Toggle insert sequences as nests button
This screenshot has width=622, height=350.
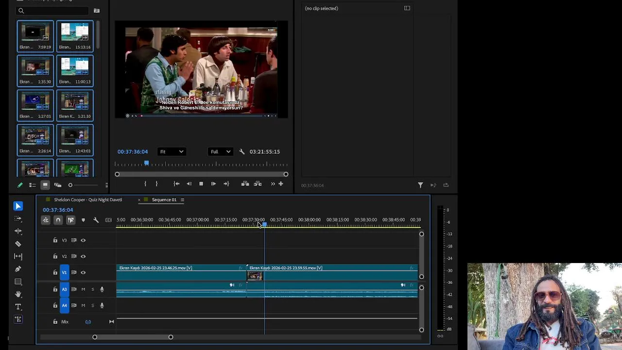click(x=45, y=220)
